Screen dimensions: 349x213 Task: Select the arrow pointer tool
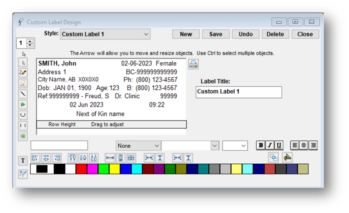[23, 63]
